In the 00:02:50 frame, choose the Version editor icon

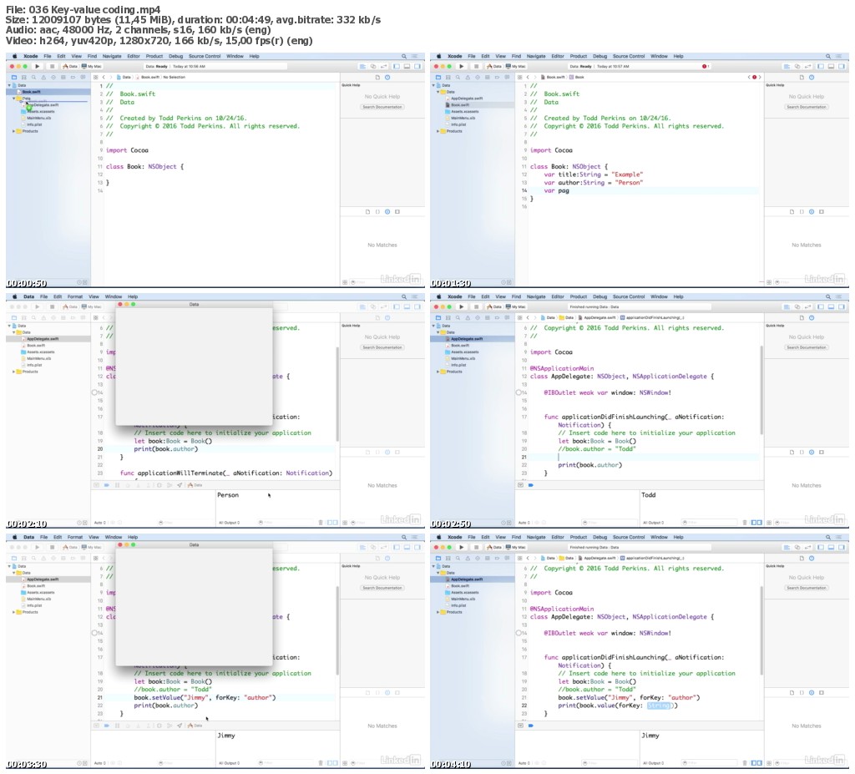click(x=807, y=307)
